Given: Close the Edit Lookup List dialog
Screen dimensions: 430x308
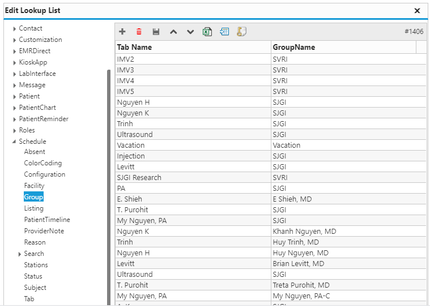Looking at the screenshot, I should click(417, 10).
